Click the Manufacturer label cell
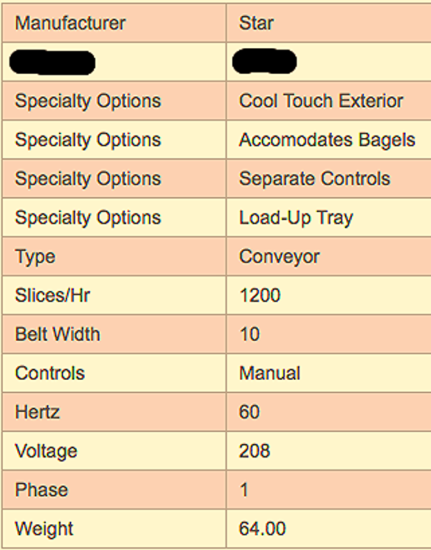The width and height of the screenshot is (431, 550). pos(70,23)
